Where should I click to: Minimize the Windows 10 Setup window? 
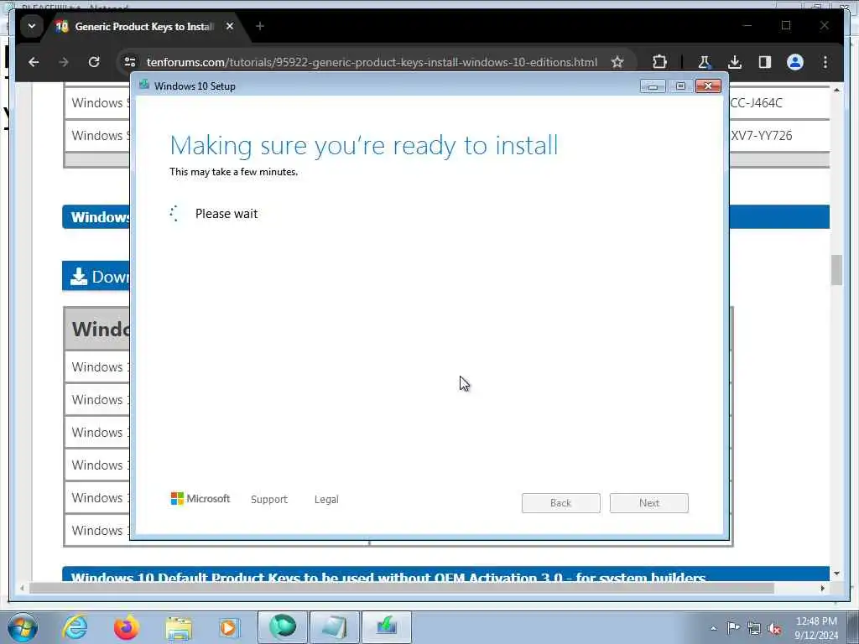click(653, 86)
